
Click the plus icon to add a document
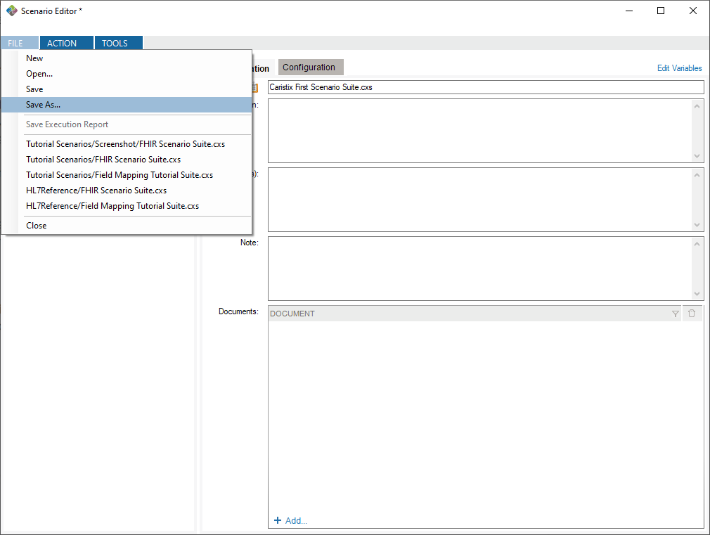click(x=278, y=520)
